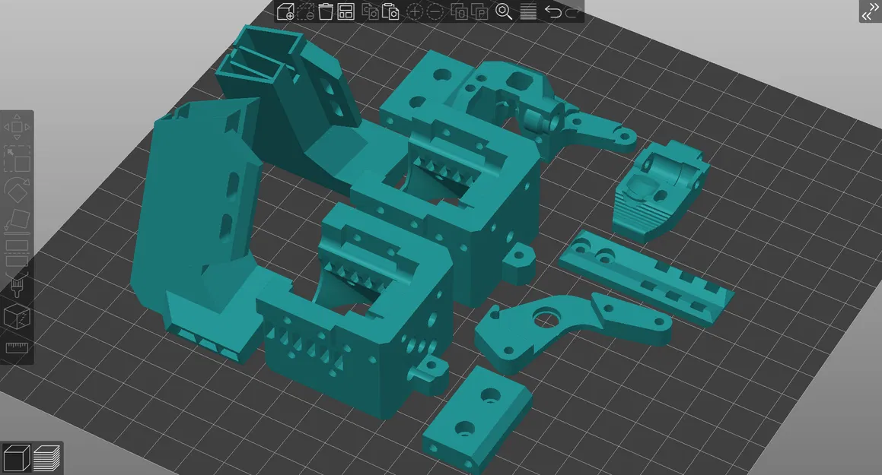882x475 pixels.
Task: Click the Arrange objects icon
Action: coord(346,11)
